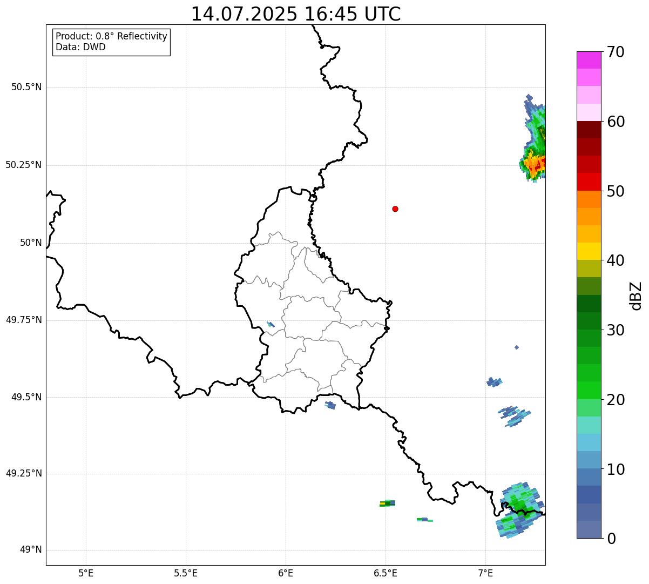This screenshot has height=584, width=649.
Task: Click the 7°E longitude label
Action: coord(485,573)
